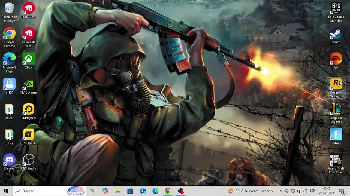350x196 pixels.
Task: Select the Cliente de Riot shortcut
Action: point(29,38)
